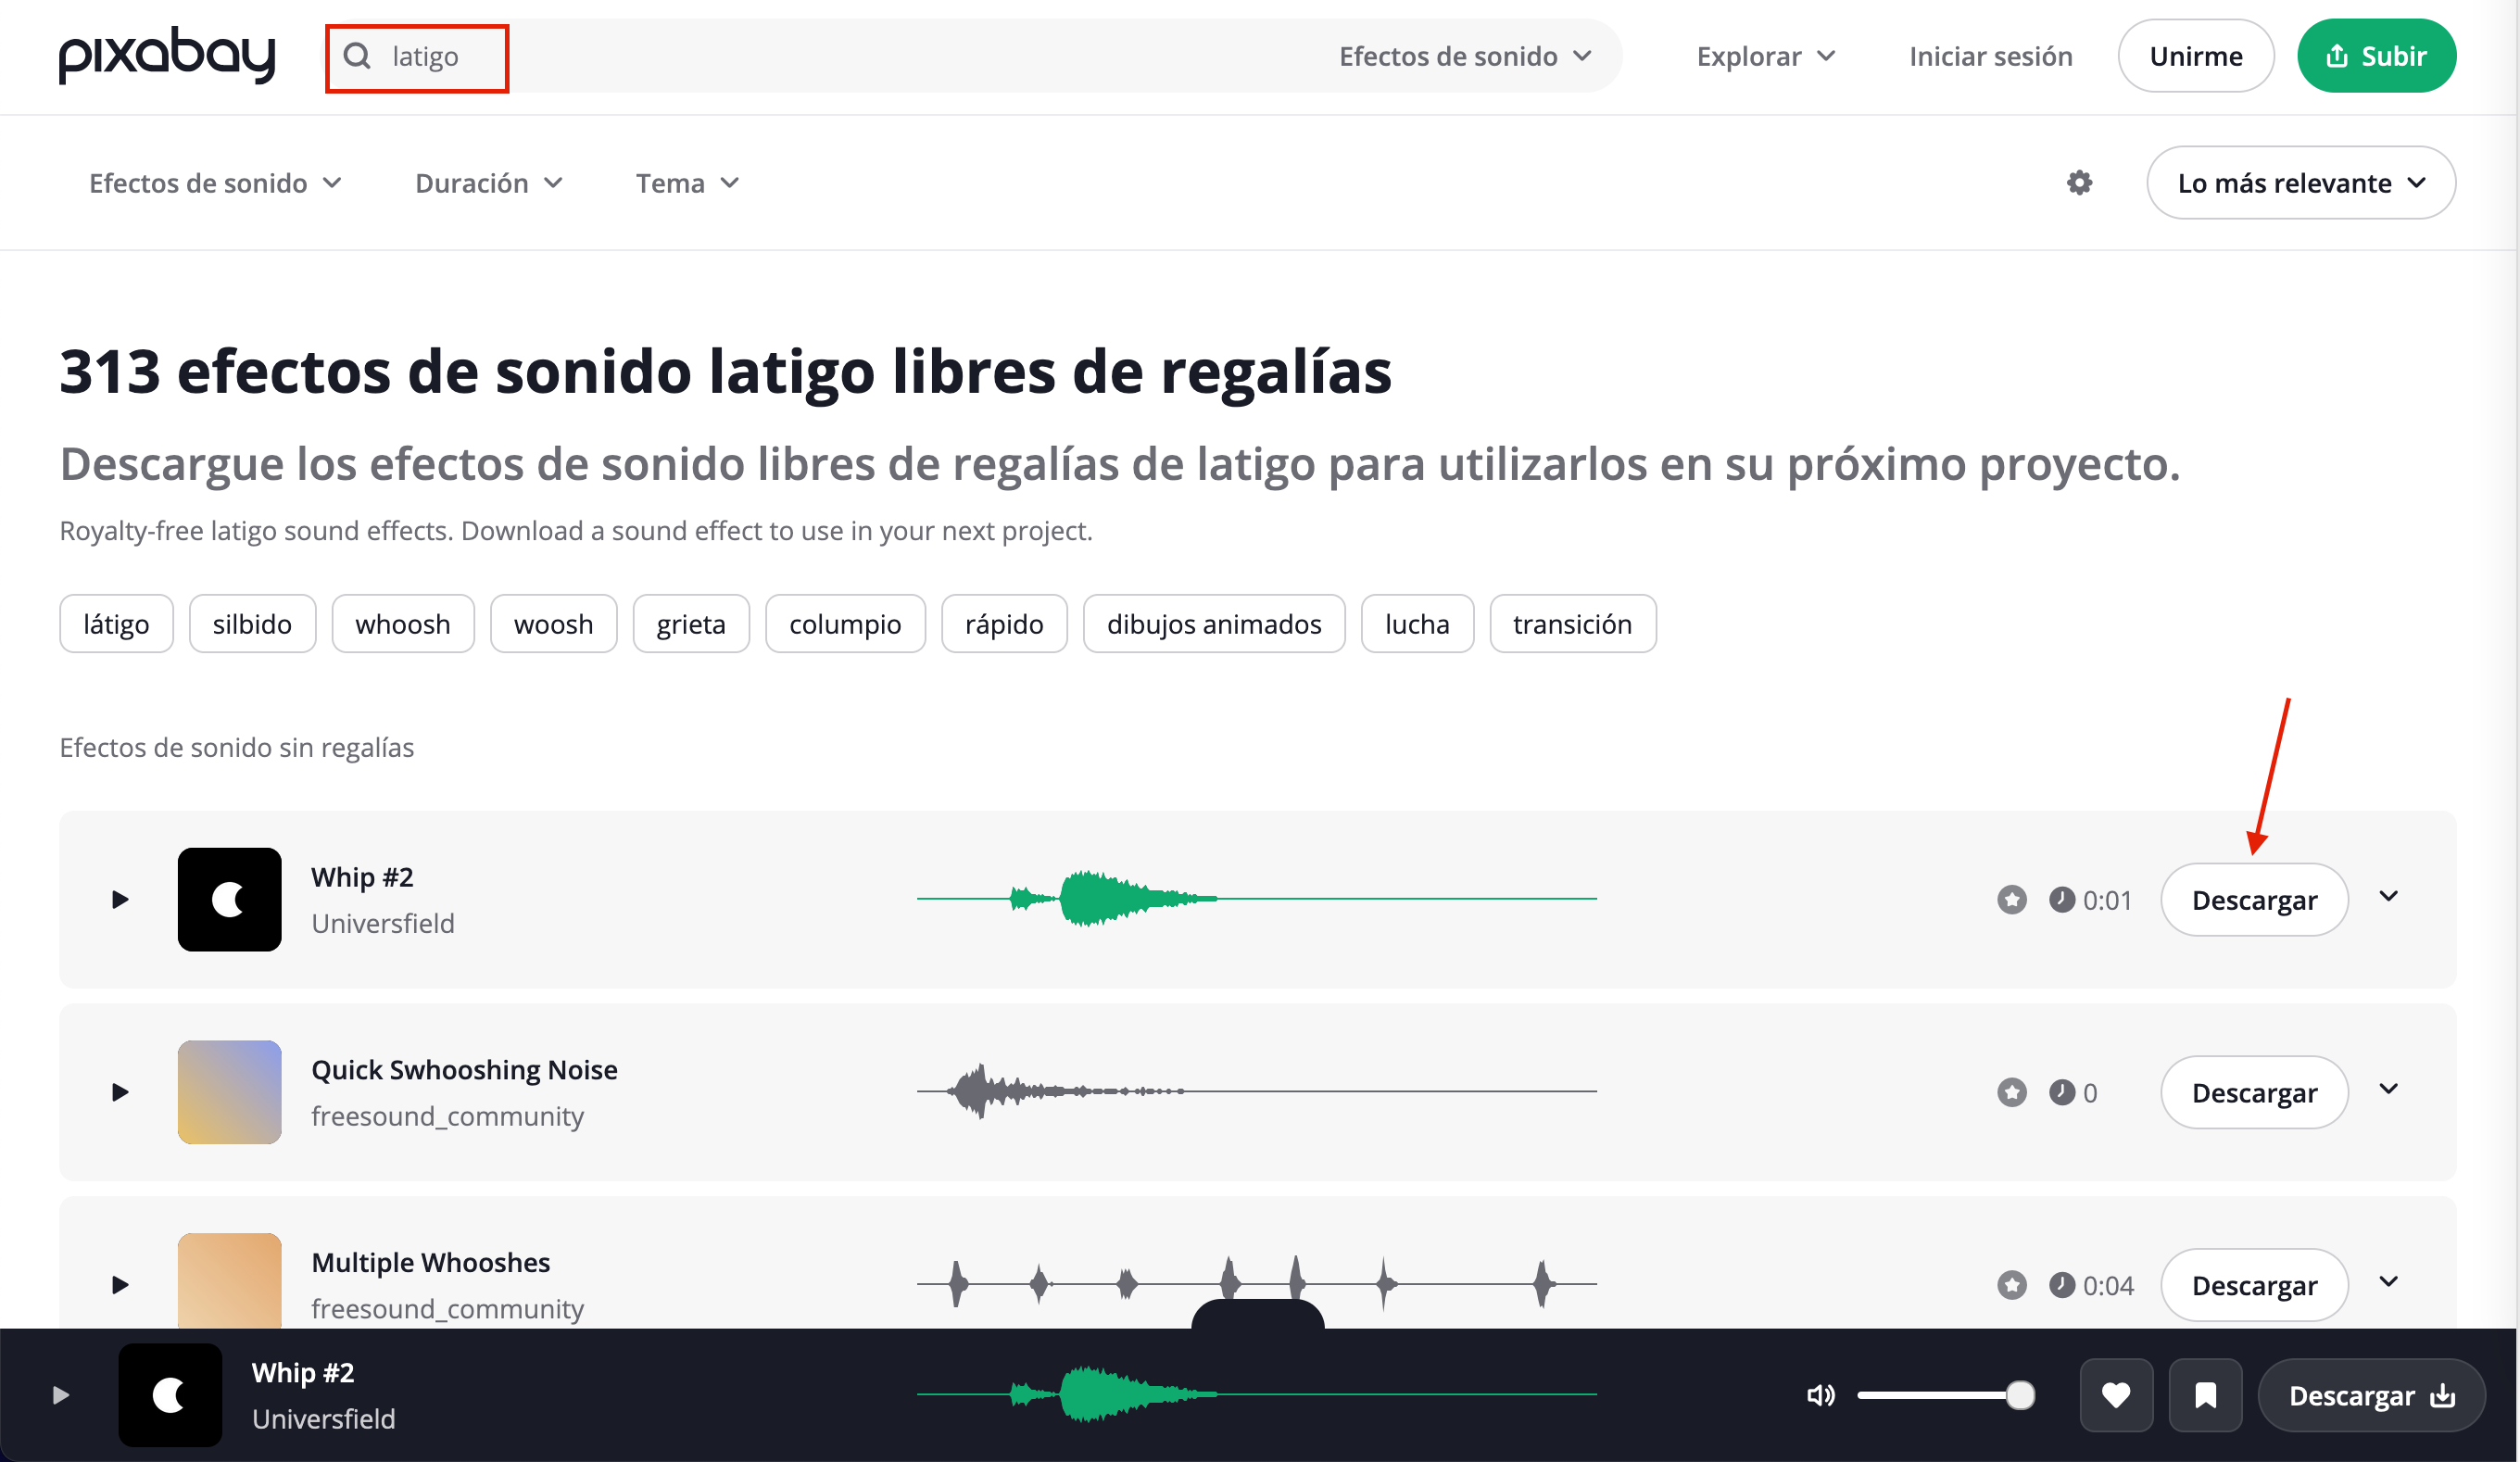Mute the audio with the volume icon
The height and width of the screenshot is (1462, 2520).
coord(1820,1395)
